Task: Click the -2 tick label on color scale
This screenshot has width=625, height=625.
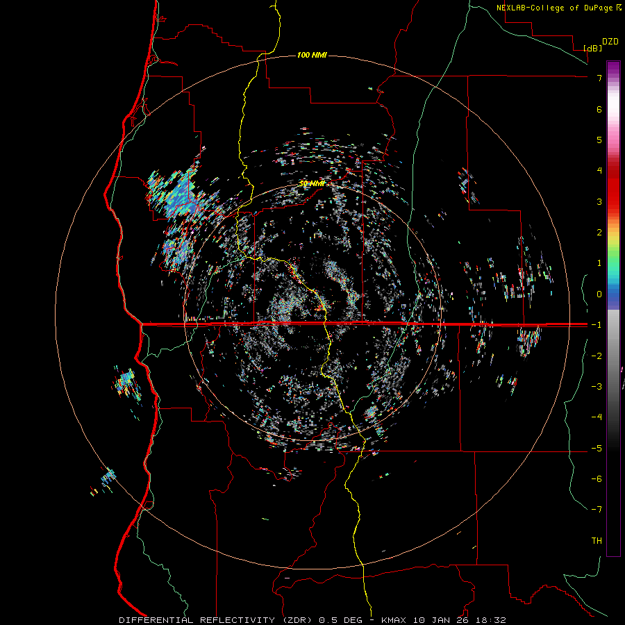Action: pyautogui.click(x=597, y=356)
